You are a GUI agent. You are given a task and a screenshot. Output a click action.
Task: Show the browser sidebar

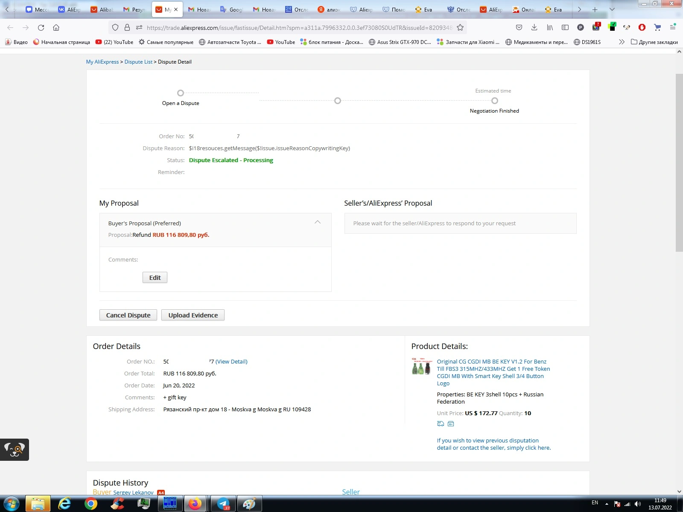(565, 27)
